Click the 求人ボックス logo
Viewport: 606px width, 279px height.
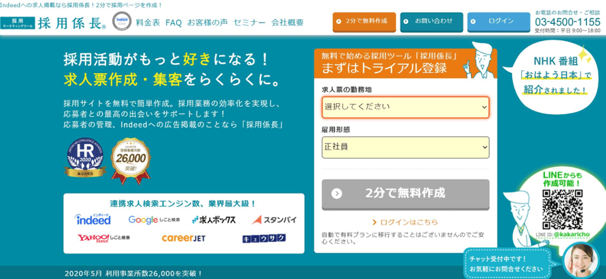[x=214, y=220]
